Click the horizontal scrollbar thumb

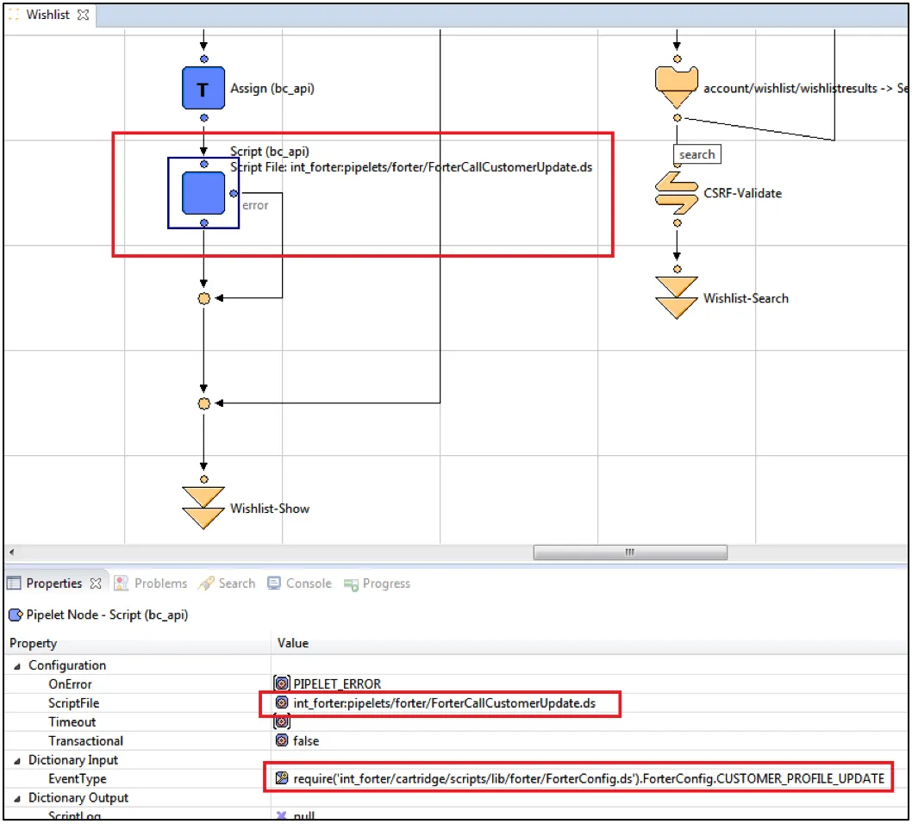tap(630, 552)
